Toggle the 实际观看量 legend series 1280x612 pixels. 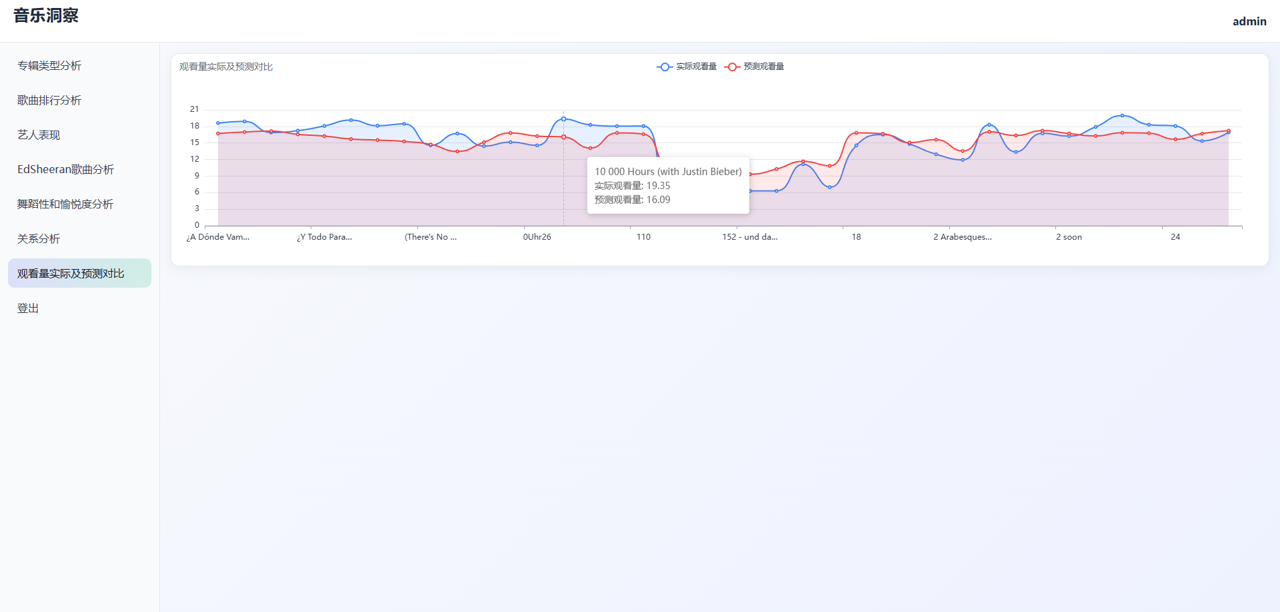point(696,67)
